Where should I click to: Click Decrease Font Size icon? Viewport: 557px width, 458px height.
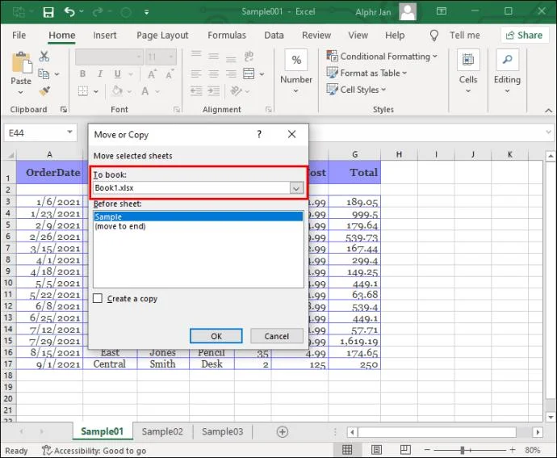pyautogui.click(x=169, y=74)
